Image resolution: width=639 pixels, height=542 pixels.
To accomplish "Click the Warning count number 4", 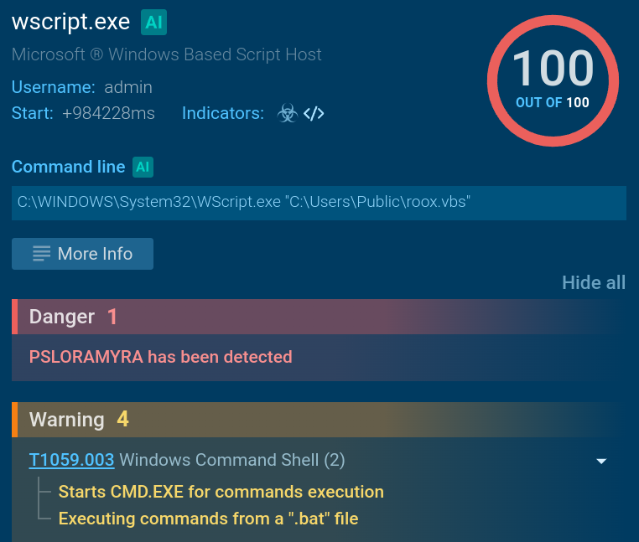I will point(122,420).
